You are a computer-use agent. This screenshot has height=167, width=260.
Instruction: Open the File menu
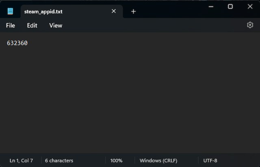pos(11,25)
